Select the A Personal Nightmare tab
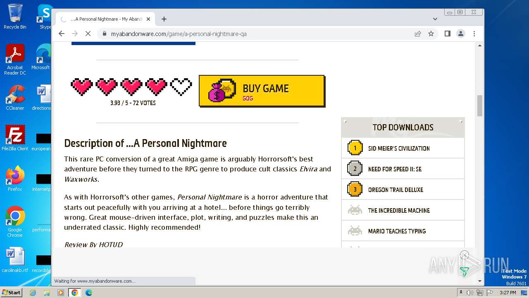Screen dimensions: 529x298 pyautogui.click(x=106, y=19)
